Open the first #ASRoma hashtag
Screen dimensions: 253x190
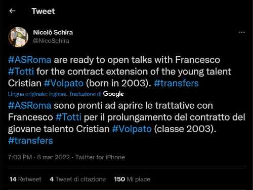click(x=30, y=60)
